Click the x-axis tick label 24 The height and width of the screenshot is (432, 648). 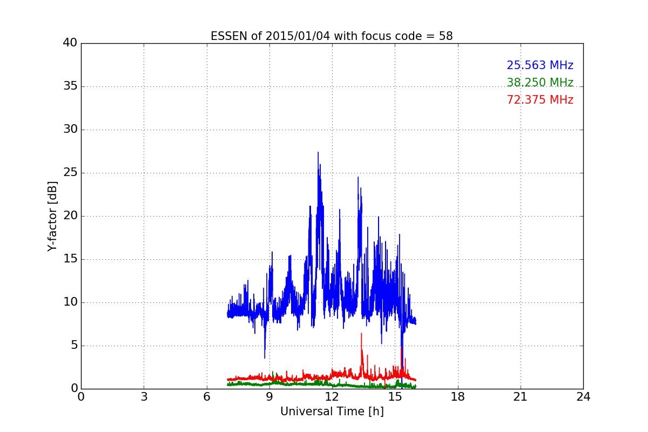pyautogui.click(x=583, y=396)
